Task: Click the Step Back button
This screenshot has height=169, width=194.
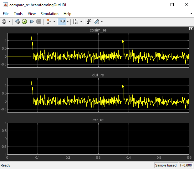Action: click(x=18, y=22)
